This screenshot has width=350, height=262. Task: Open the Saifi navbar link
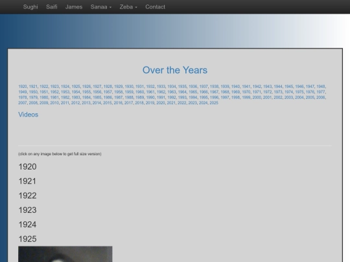pos(52,7)
